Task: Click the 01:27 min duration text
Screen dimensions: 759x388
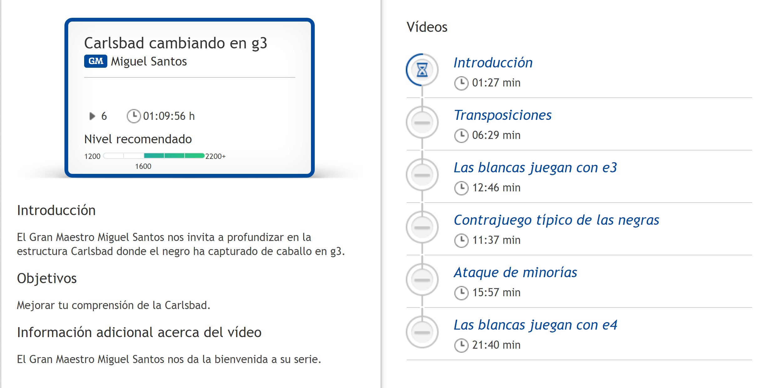Action: coord(496,83)
